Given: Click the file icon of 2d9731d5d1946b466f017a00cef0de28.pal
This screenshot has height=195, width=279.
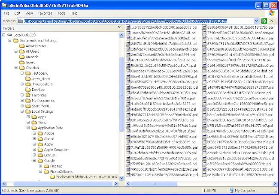Looking at the screenshot, I should tap(128, 44).
